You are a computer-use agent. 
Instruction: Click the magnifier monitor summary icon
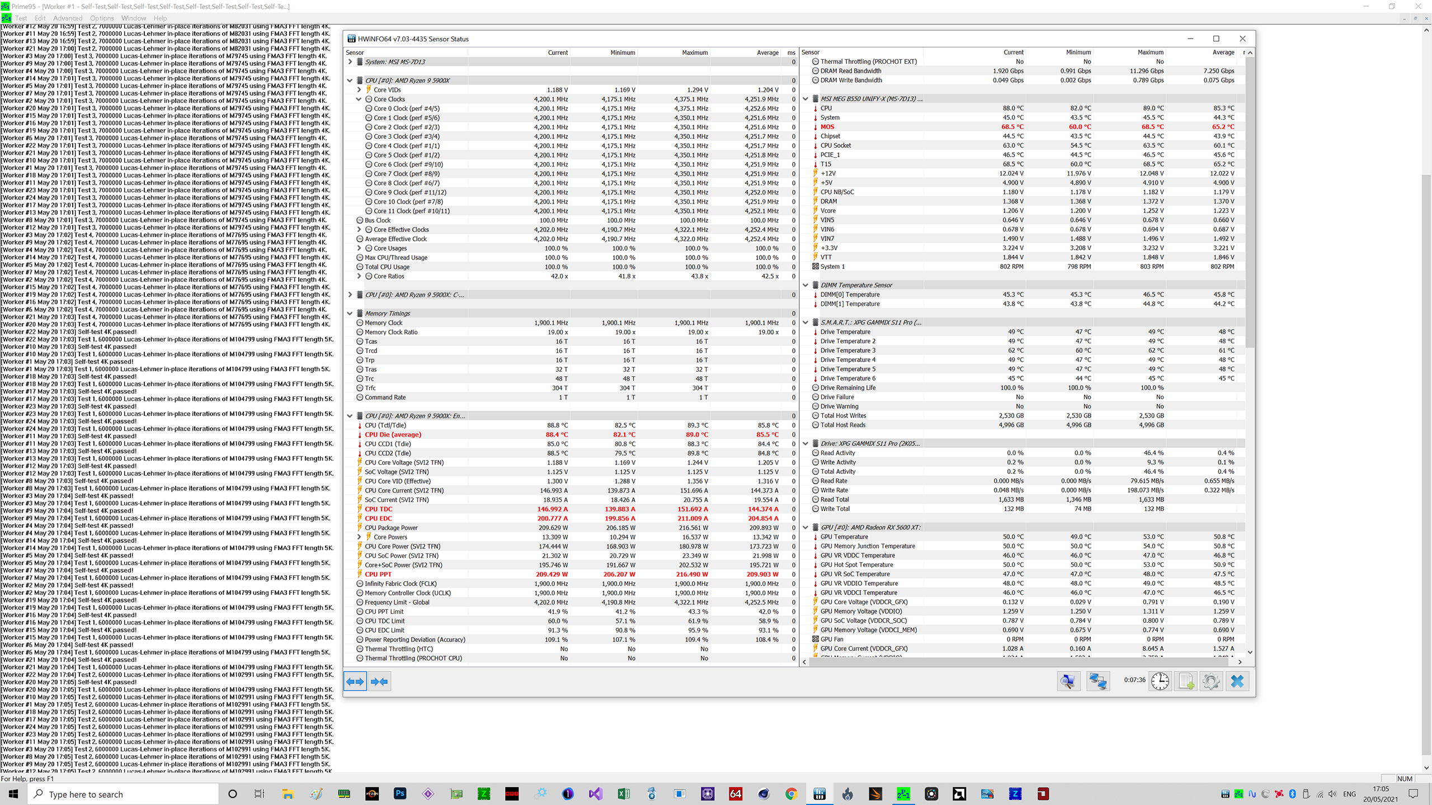tap(1068, 681)
